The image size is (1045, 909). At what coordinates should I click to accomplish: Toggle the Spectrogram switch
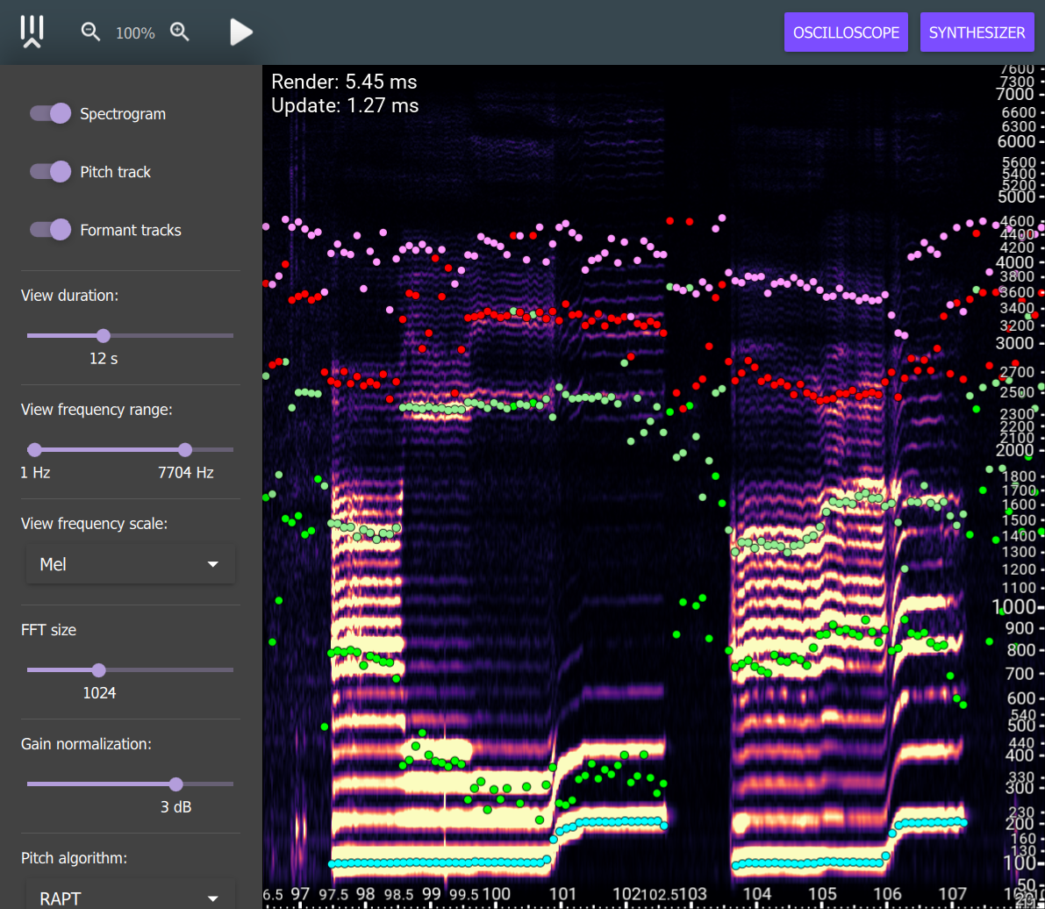click(50, 113)
